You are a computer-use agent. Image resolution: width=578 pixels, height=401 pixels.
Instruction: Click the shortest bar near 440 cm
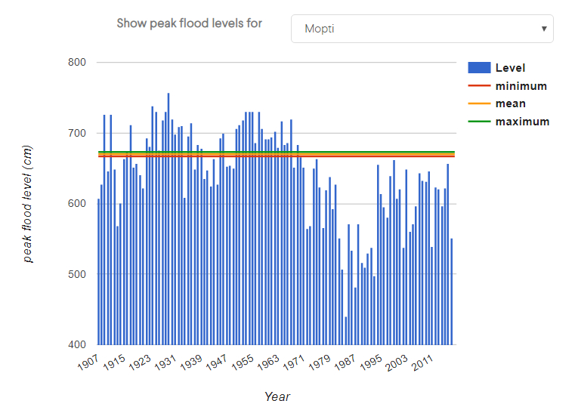pos(346,331)
